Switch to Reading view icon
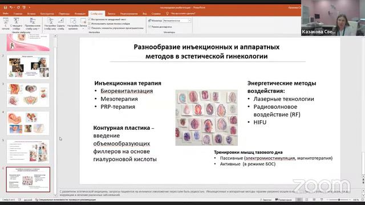 (x=314, y=200)
